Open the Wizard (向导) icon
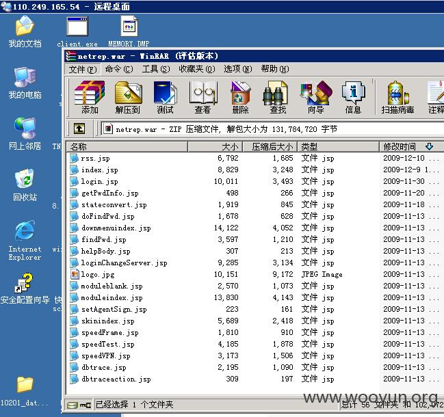Image resolution: width=444 pixels, height=417 pixels. tap(316, 97)
